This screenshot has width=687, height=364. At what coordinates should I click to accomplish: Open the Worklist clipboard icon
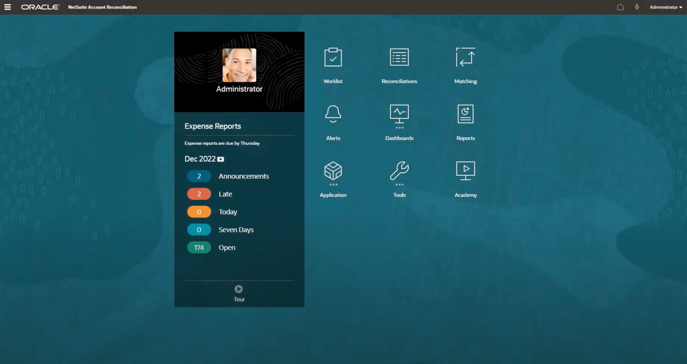coord(333,57)
